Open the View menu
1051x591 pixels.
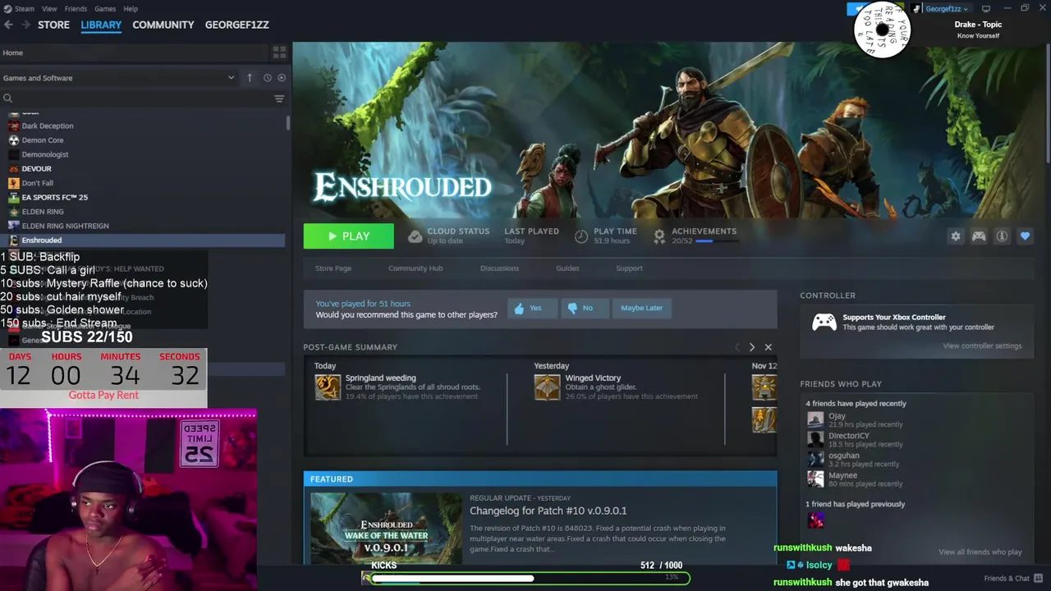click(x=49, y=9)
